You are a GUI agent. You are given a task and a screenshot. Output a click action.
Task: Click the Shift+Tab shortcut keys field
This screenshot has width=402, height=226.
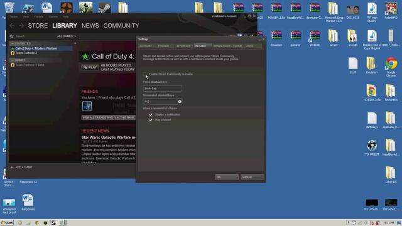(x=162, y=89)
